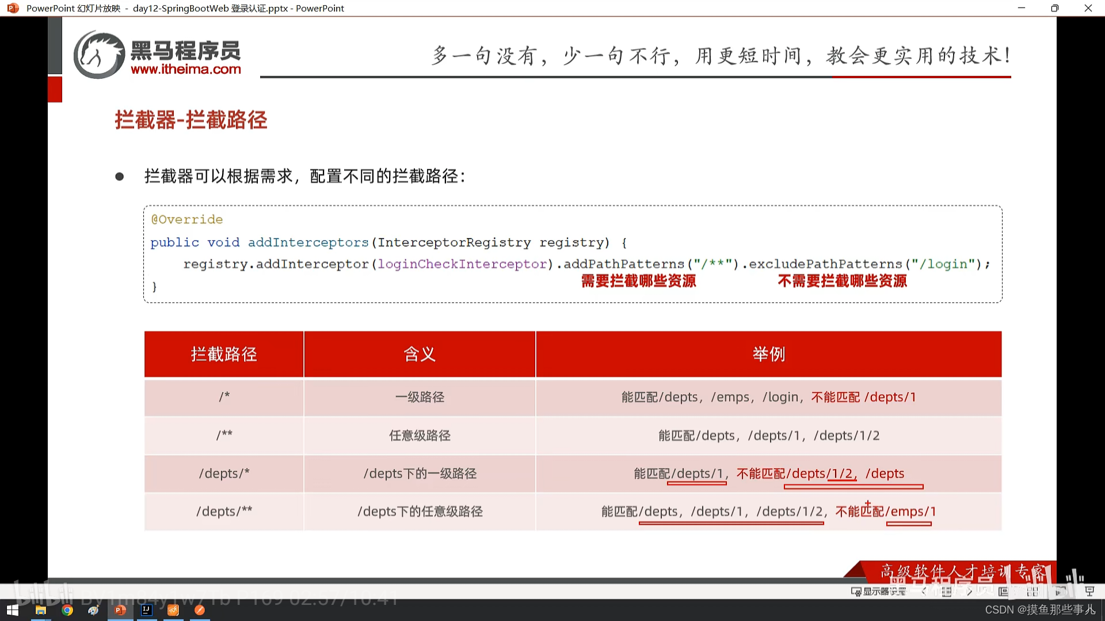The image size is (1105, 621).
Task: Click red label 需要拦截哪些资源
Action: pos(638,281)
